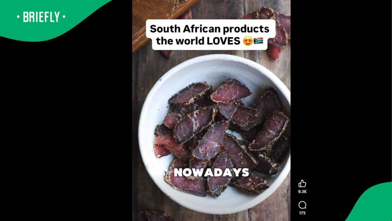This screenshot has height=221, width=392.
Task: Click the 9.3K likes count
Action: click(302, 192)
